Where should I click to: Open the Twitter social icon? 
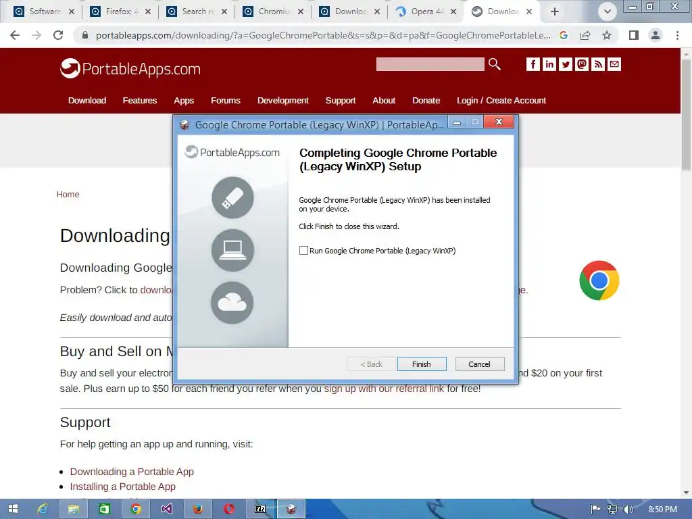point(566,64)
